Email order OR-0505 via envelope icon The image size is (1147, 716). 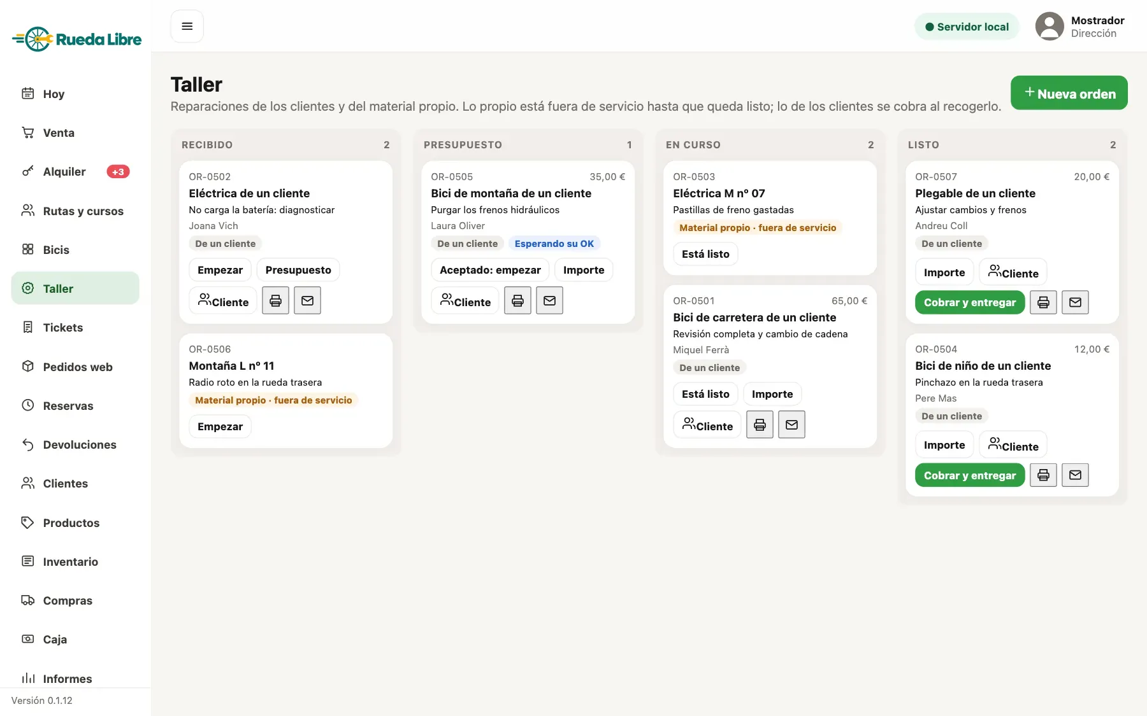tap(549, 300)
